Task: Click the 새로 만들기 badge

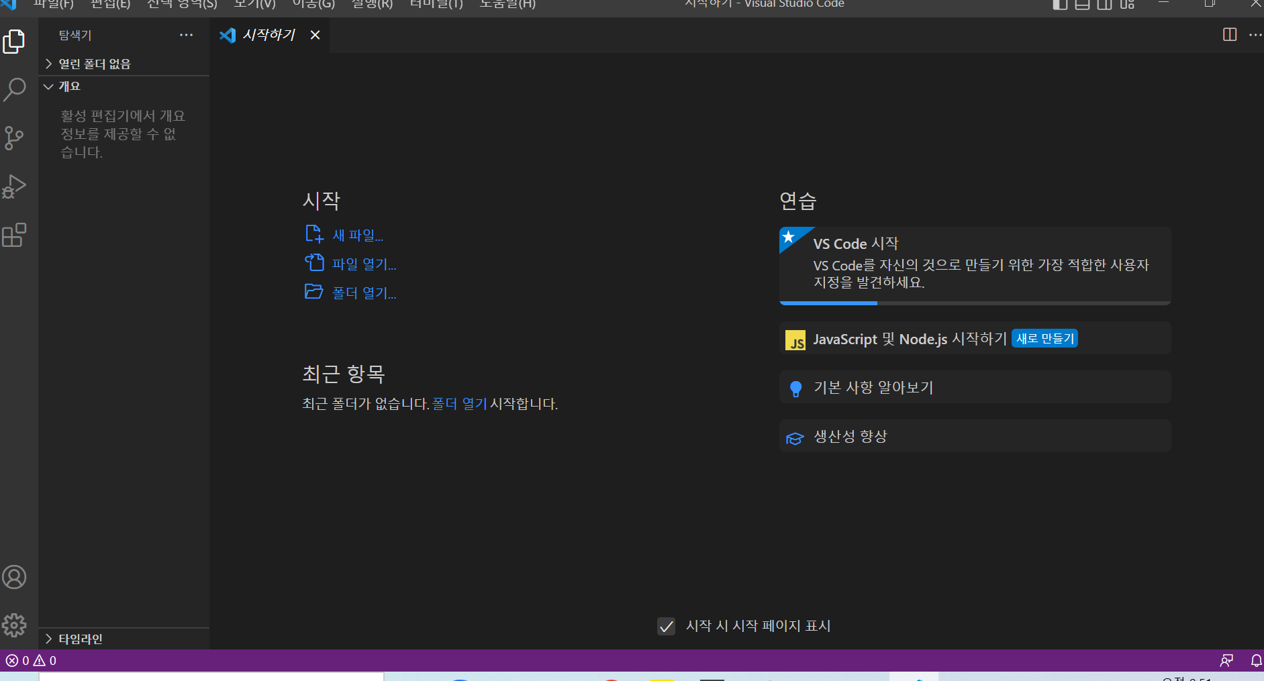Action: point(1044,339)
